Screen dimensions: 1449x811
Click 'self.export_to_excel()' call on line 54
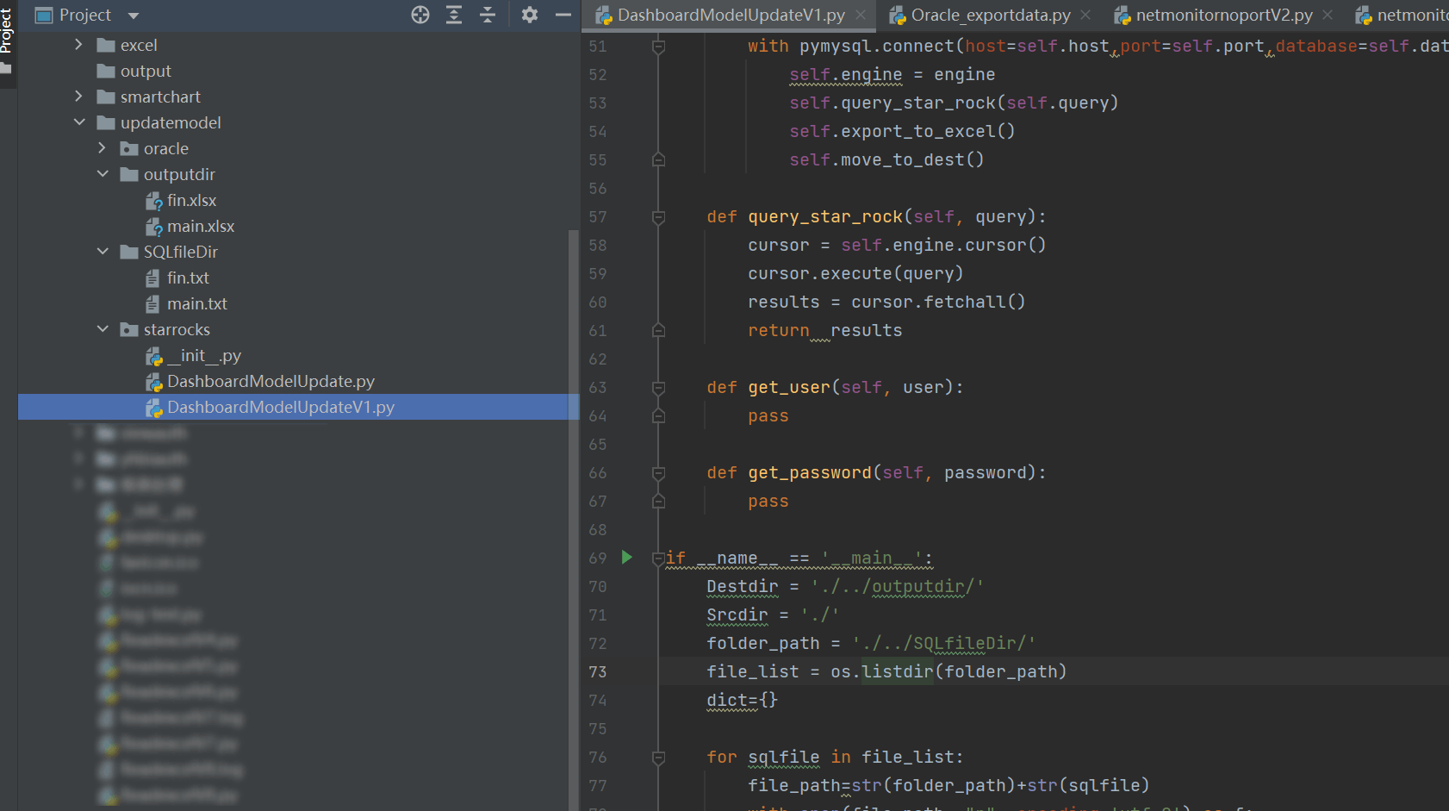point(902,131)
